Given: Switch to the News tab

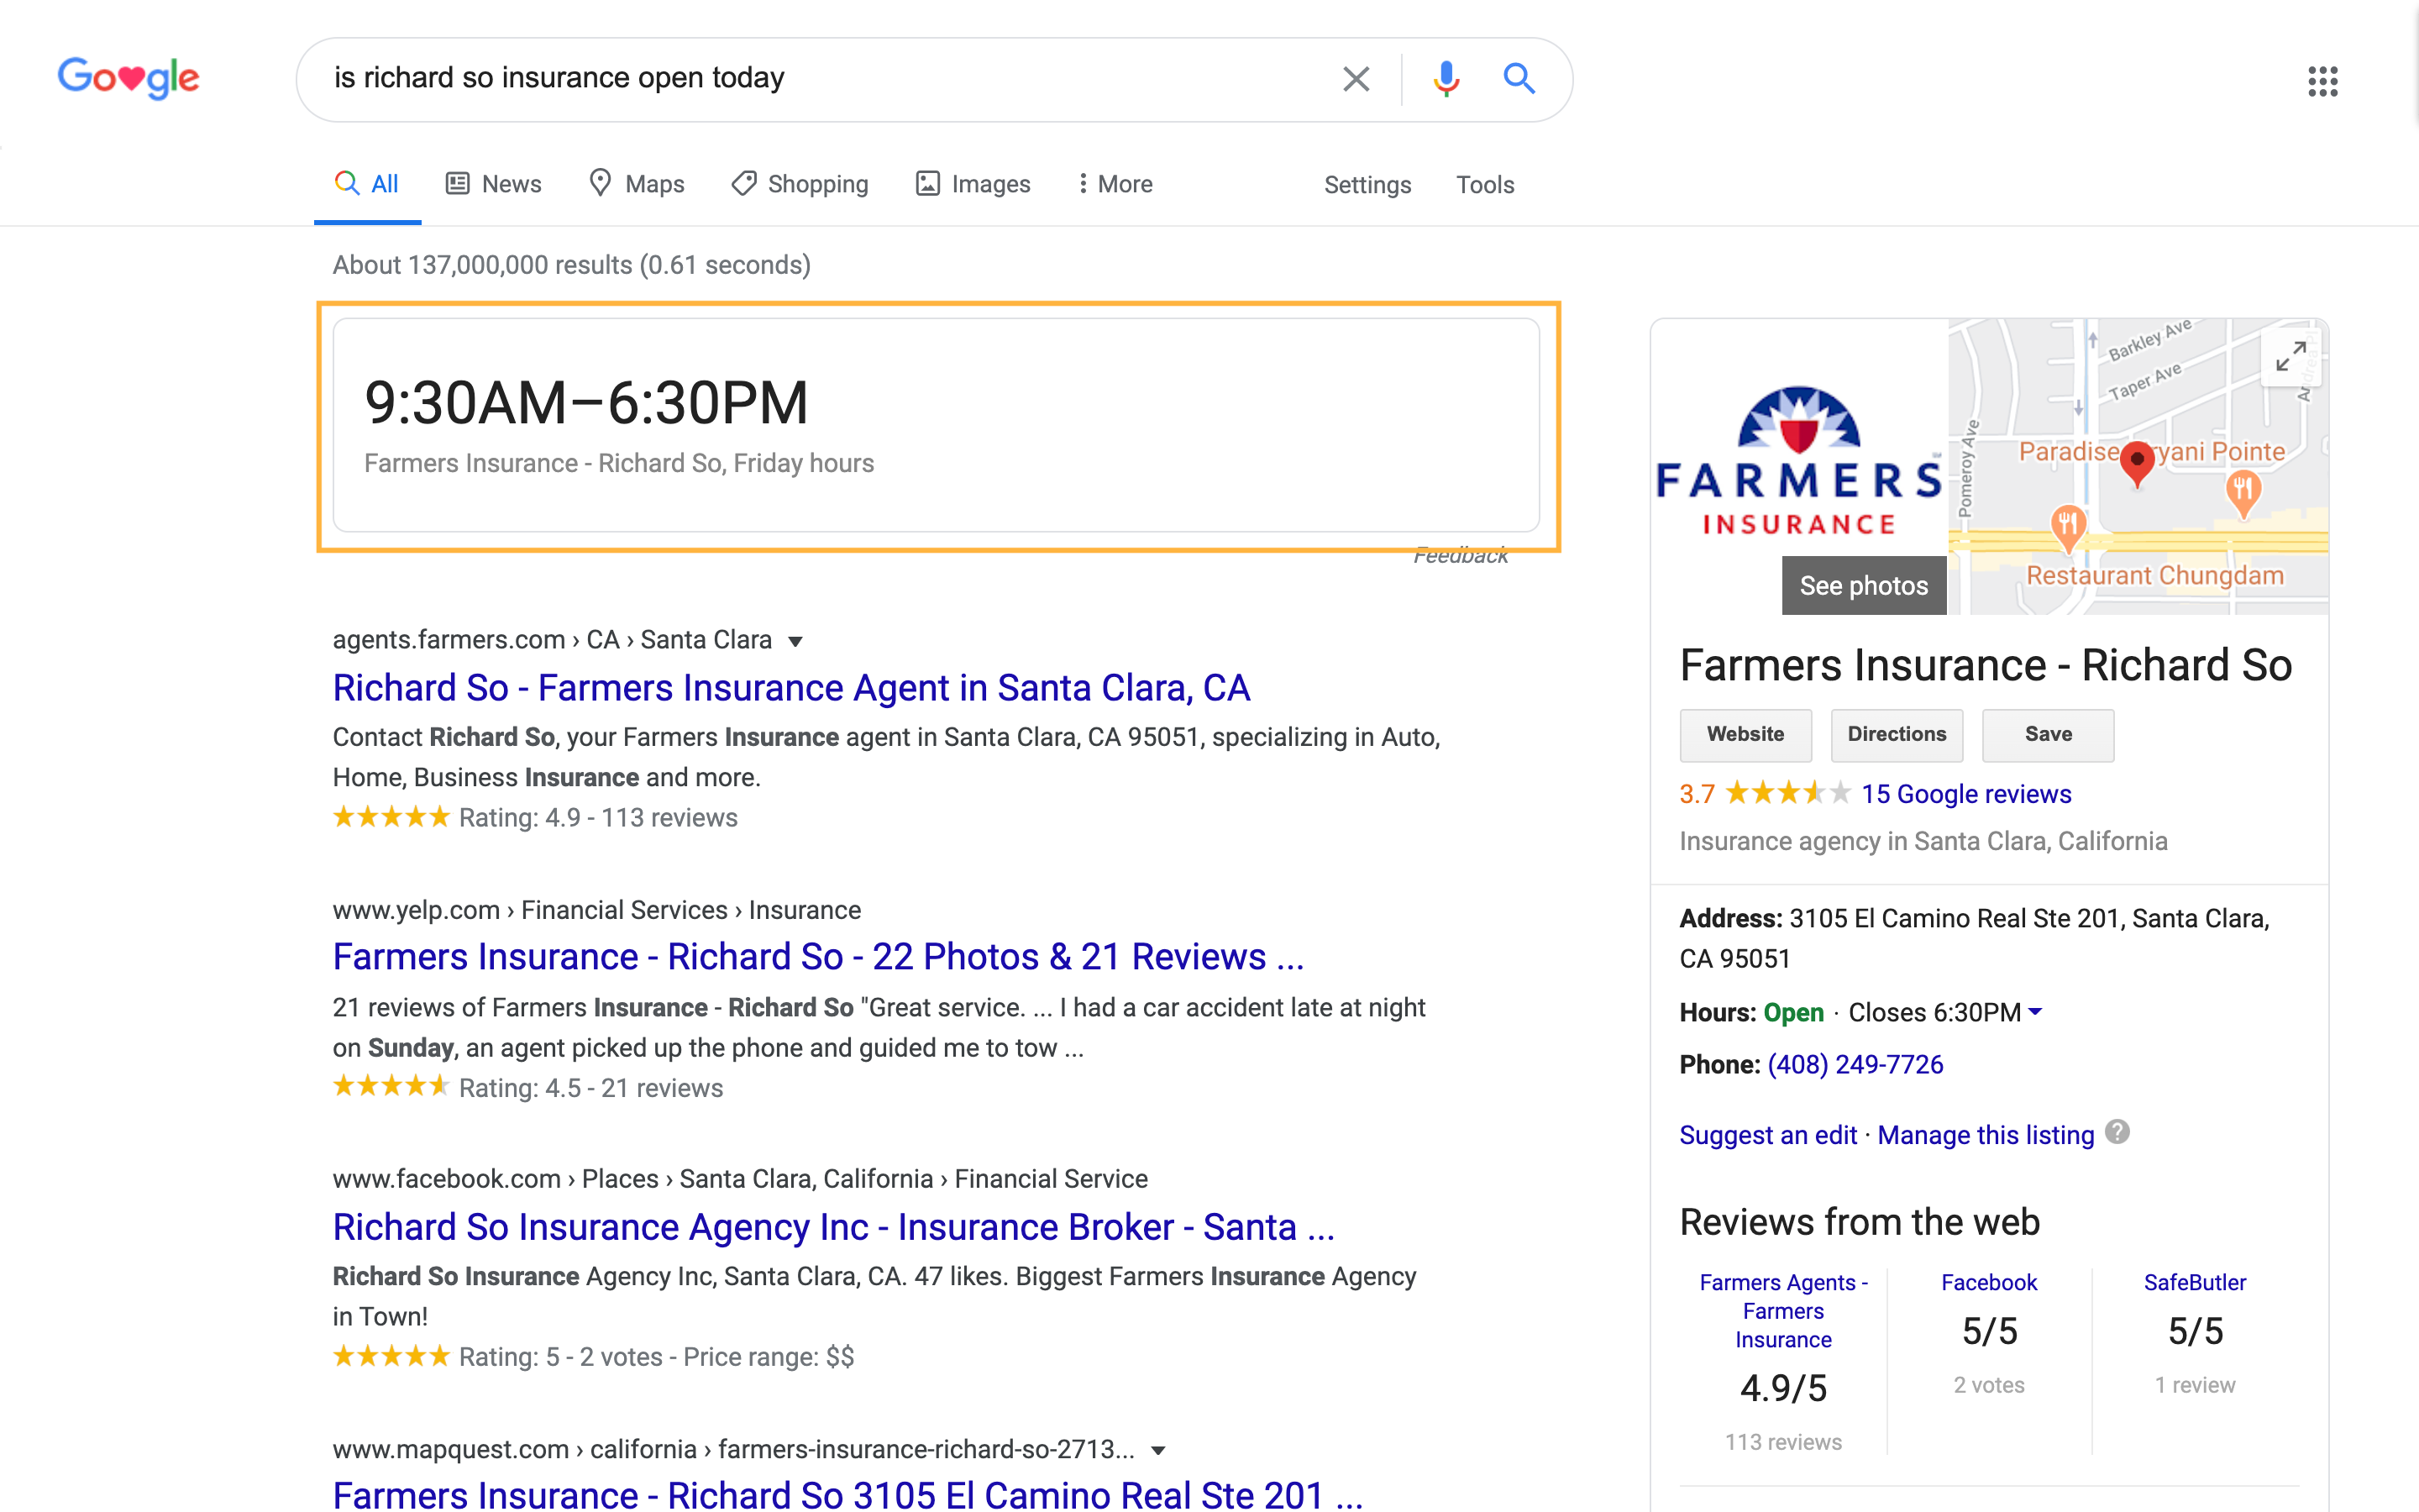Looking at the screenshot, I should pyautogui.click(x=494, y=184).
